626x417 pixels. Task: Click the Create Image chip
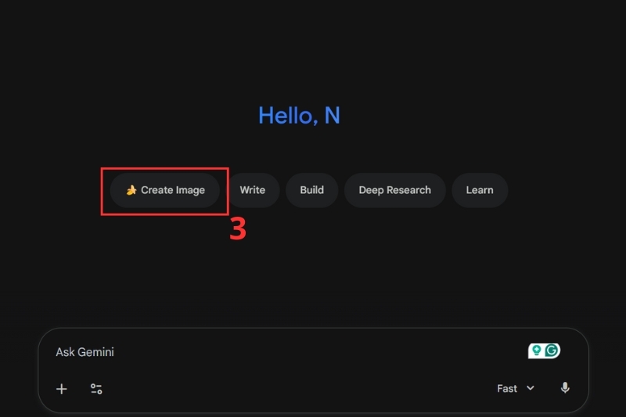tap(165, 190)
